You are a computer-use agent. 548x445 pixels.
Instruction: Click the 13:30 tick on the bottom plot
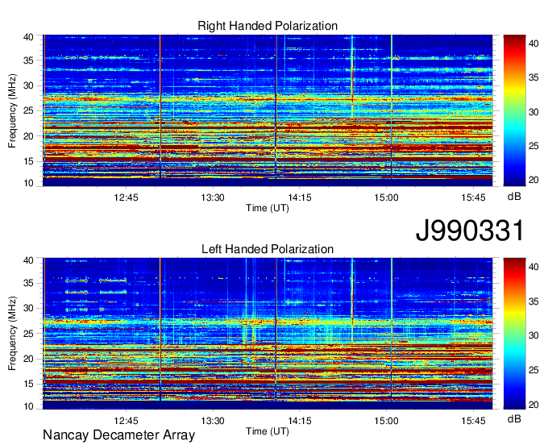(x=213, y=421)
